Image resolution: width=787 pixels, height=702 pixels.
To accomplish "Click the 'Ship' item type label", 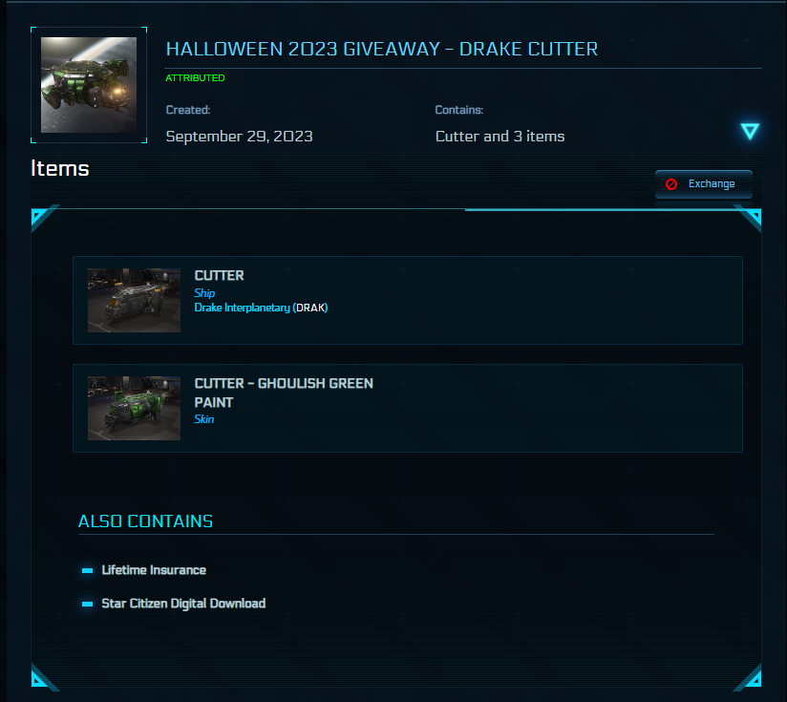I will 204,293.
